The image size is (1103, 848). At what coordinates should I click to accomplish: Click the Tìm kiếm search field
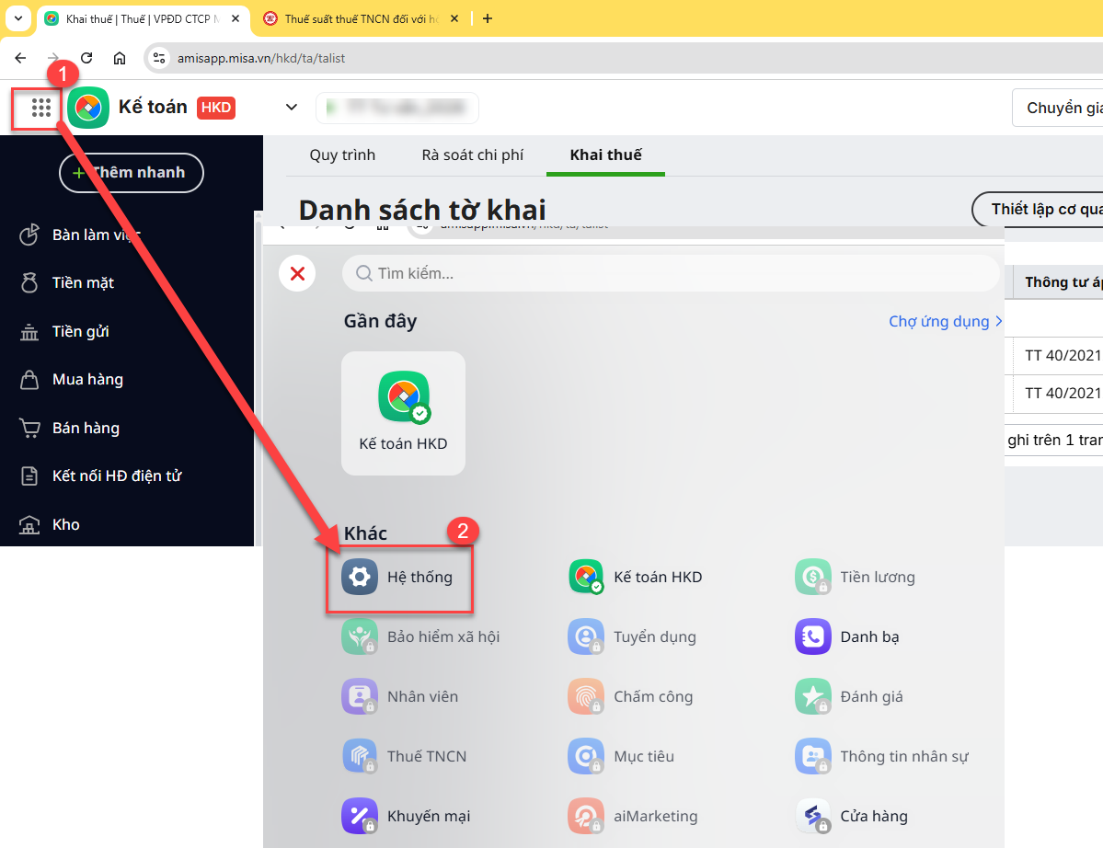point(670,273)
